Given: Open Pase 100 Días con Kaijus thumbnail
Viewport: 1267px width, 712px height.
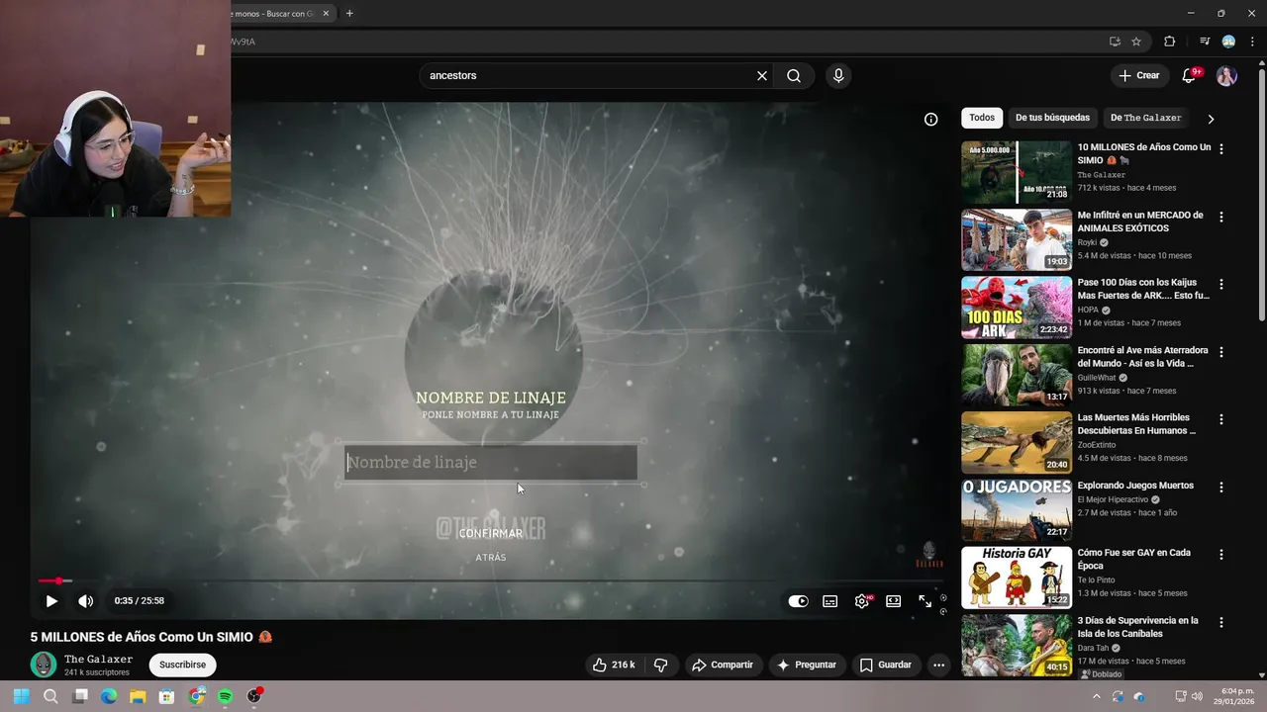Looking at the screenshot, I should click(x=1017, y=308).
